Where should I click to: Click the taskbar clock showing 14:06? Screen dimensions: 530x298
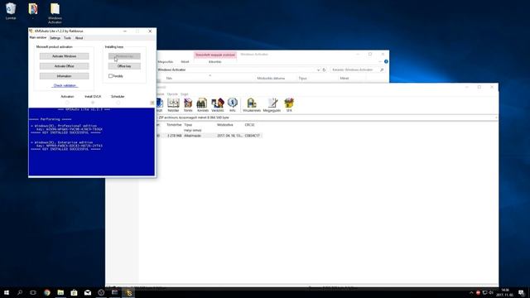505,292
